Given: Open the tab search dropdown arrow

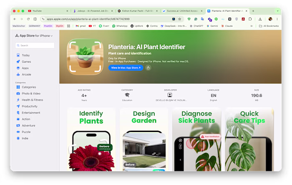Looking at the screenshot, I should tap(277, 11).
